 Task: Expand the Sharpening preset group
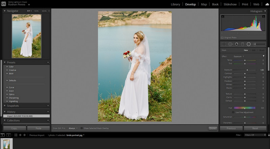pos(7,98)
